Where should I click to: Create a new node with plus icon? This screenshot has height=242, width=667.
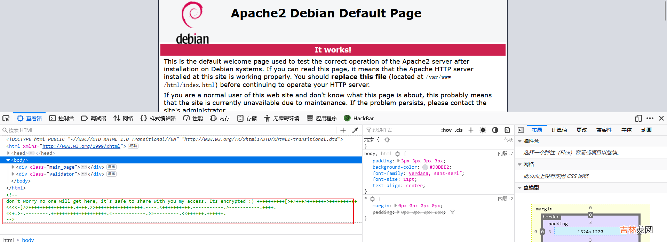click(x=343, y=130)
